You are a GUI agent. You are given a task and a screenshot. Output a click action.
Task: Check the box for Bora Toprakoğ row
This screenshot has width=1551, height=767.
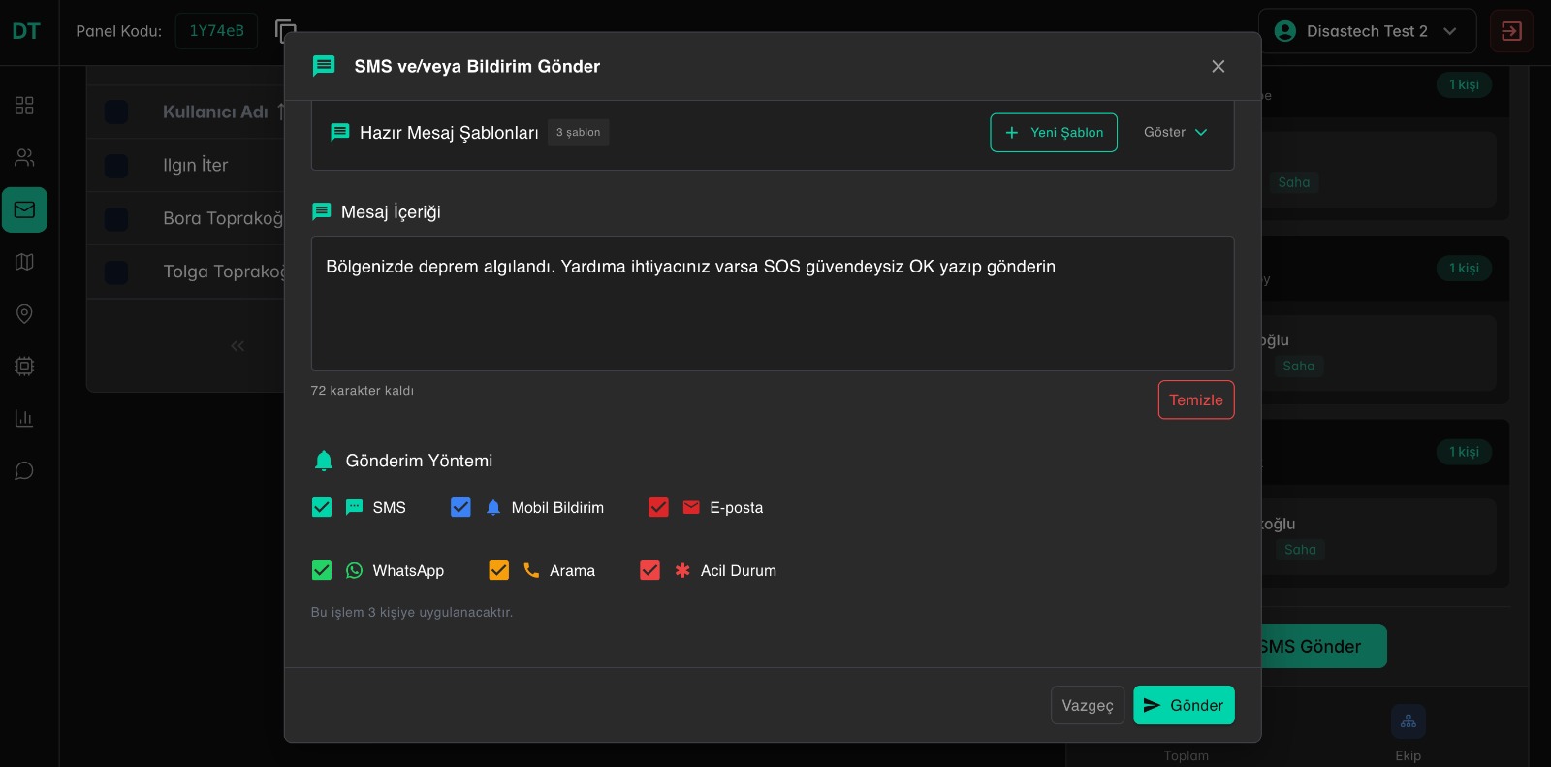pyautogui.click(x=116, y=219)
